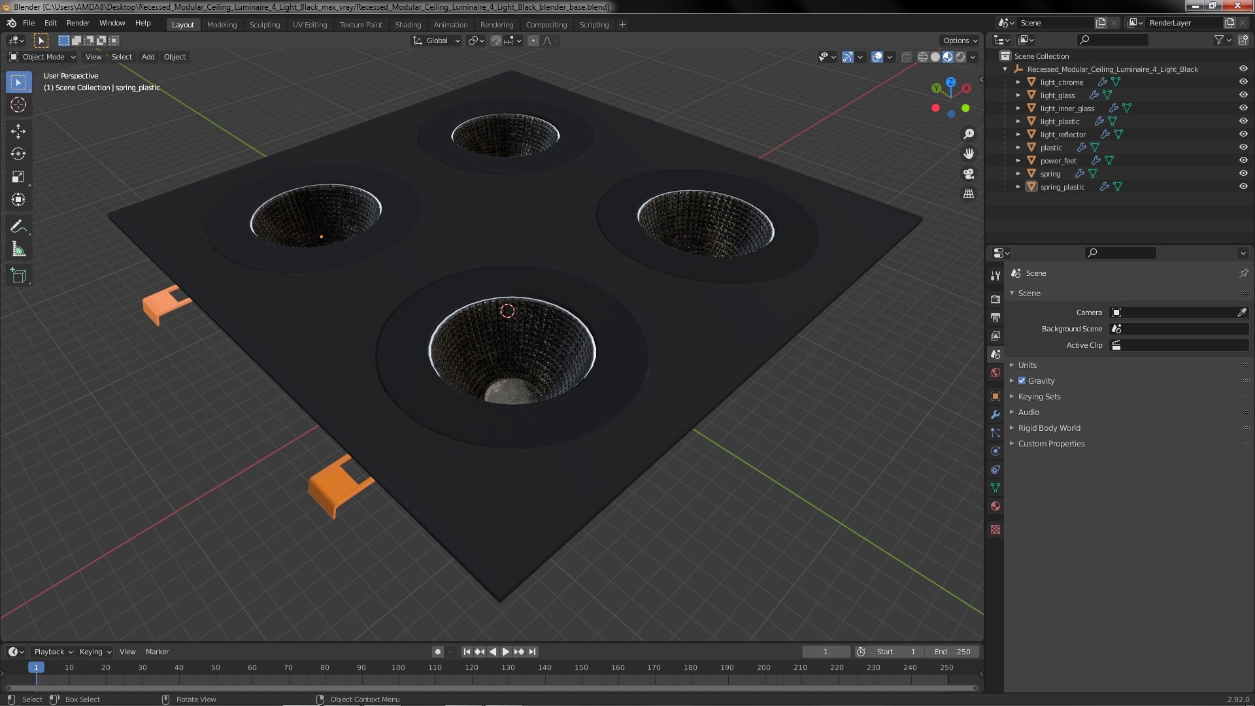This screenshot has width=1255, height=706.
Task: Toggle camera view in viewport
Action: (969, 174)
